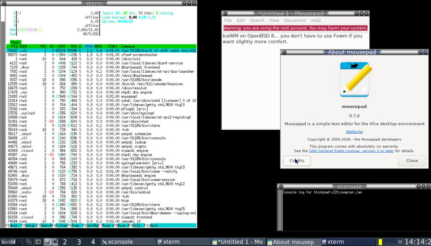431x246 pixels.
Task: Sort htop by the VIRT column header
Action: pos(62,46)
